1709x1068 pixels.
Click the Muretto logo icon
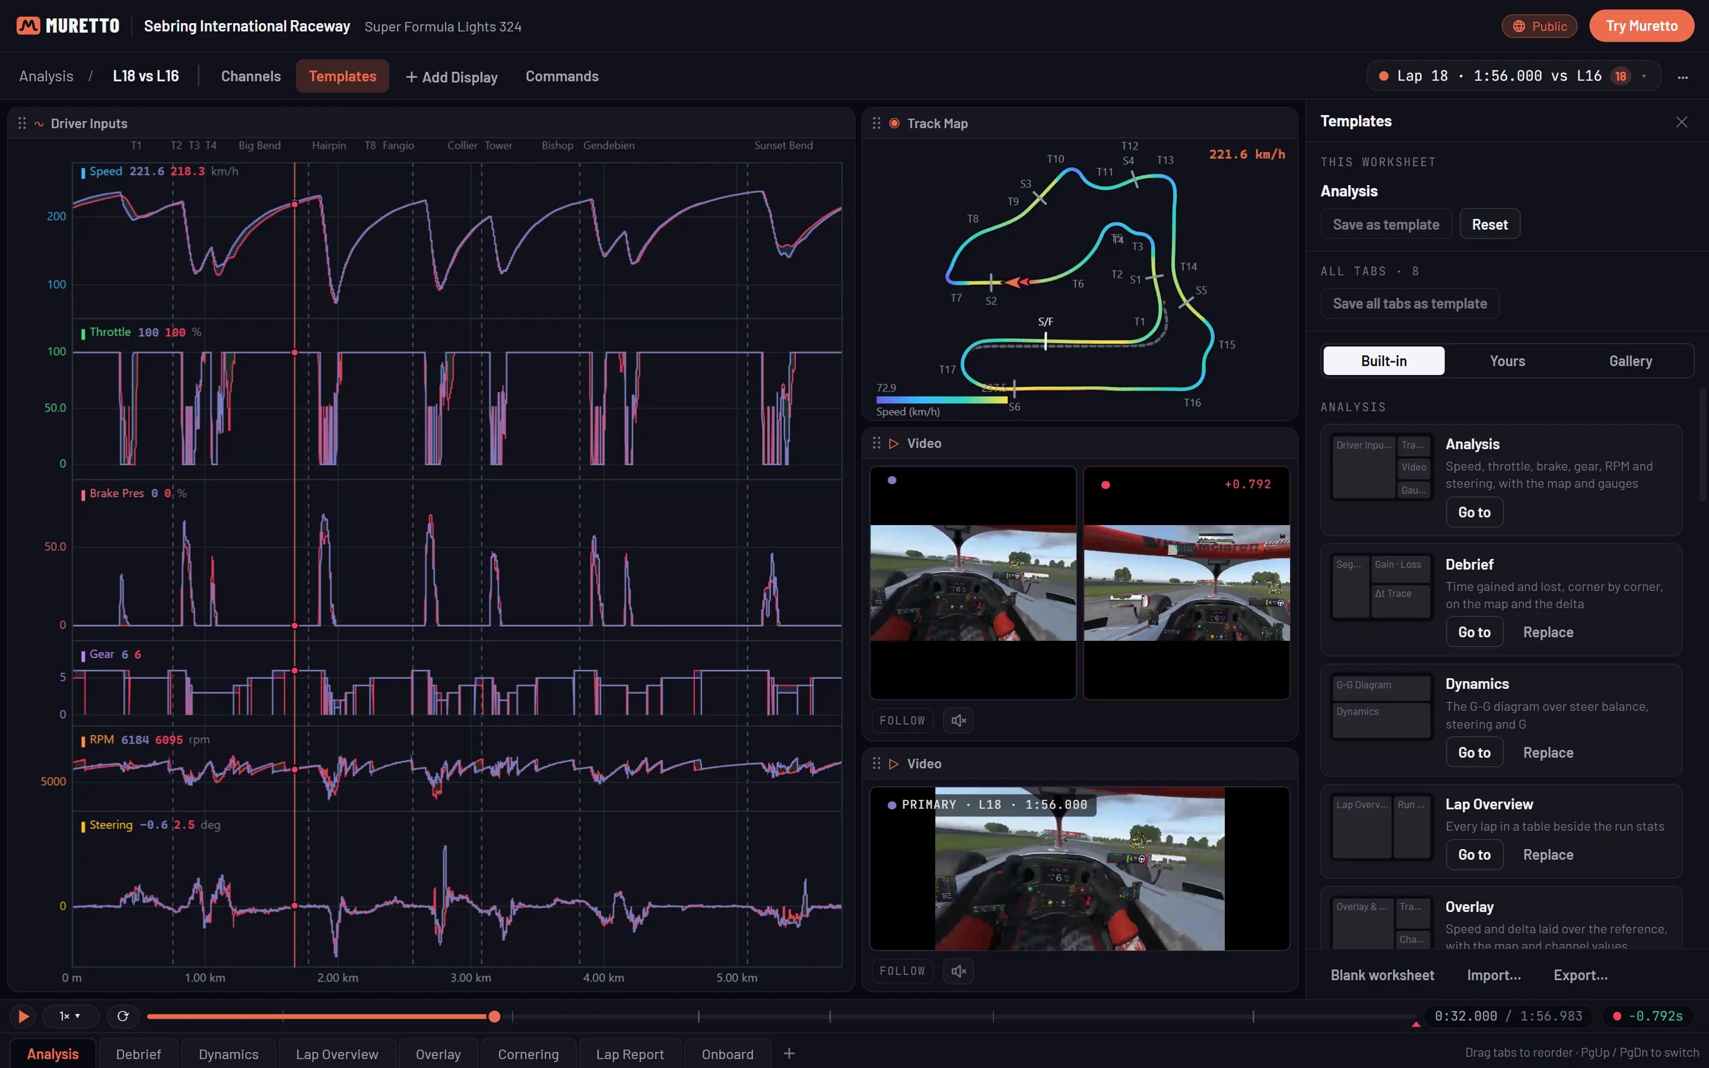click(x=28, y=26)
